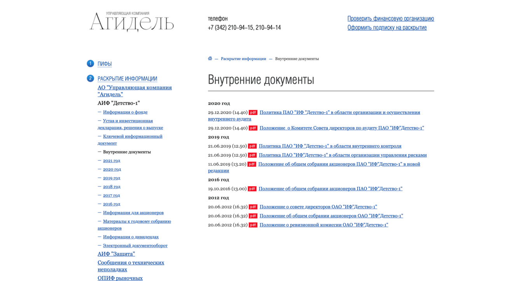Open 2016 Положение об общем собрании акционеров ПАО
The height and width of the screenshot is (281, 521).
330,189
